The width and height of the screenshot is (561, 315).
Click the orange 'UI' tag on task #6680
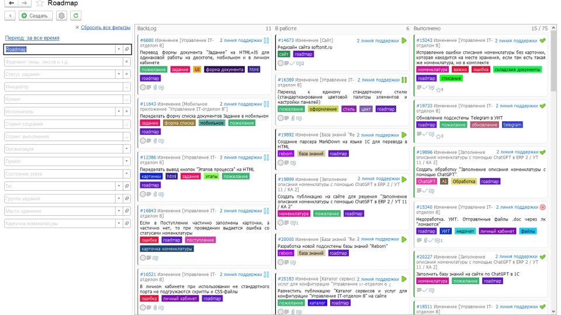(x=197, y=69)
